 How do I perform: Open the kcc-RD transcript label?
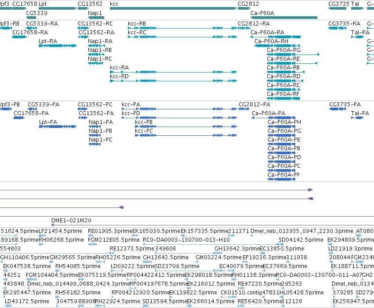119,76
